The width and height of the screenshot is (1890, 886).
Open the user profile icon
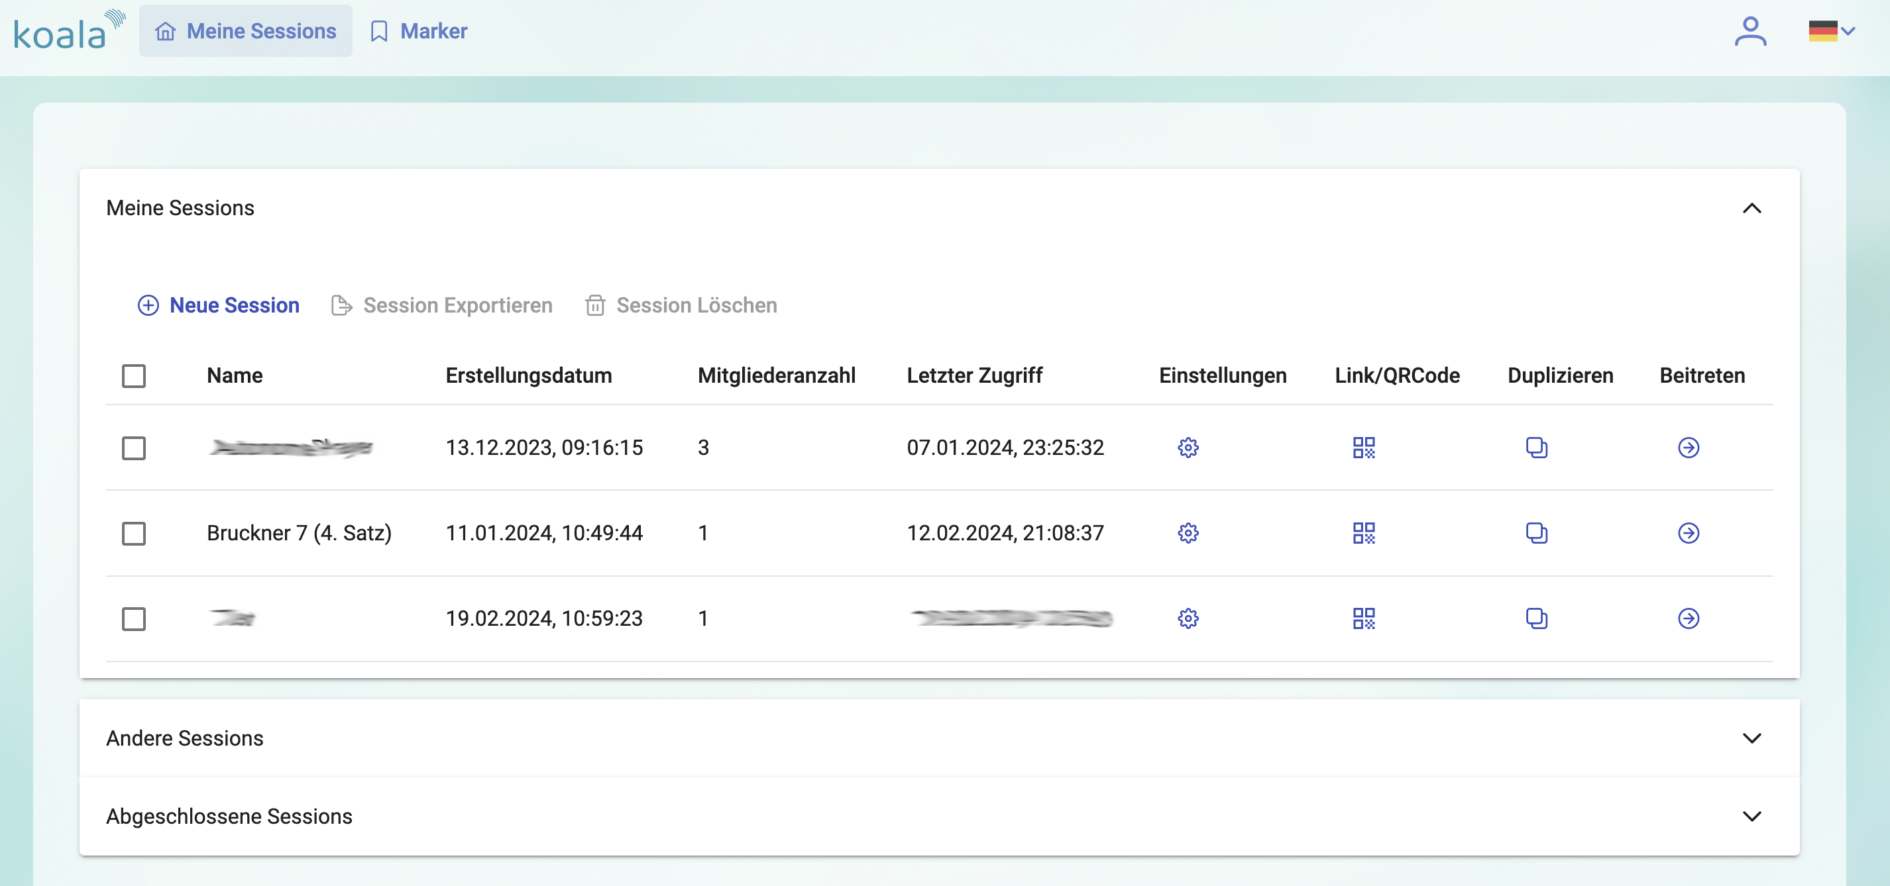coord(1750,32)
